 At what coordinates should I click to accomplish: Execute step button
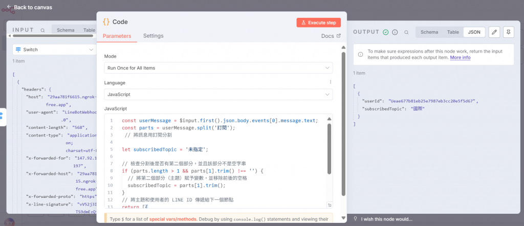[318, 22]
